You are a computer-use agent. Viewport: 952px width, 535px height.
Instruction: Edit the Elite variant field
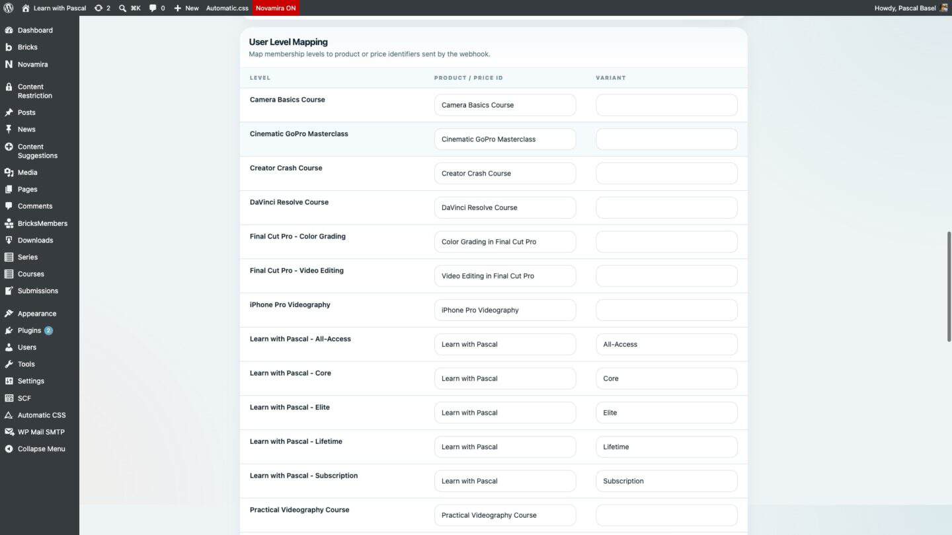click(x=666, y=413)
